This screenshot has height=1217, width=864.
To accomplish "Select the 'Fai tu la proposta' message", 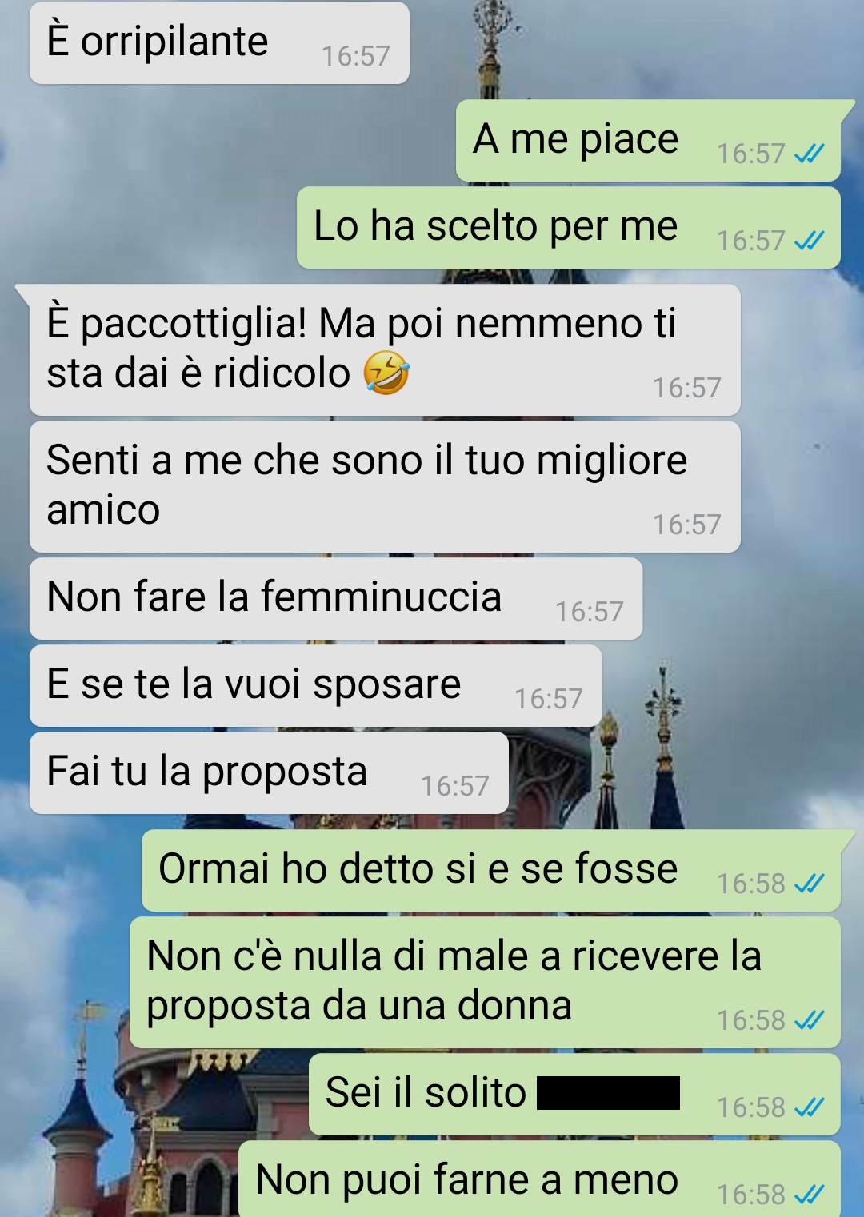I will (x=269, y=772).
